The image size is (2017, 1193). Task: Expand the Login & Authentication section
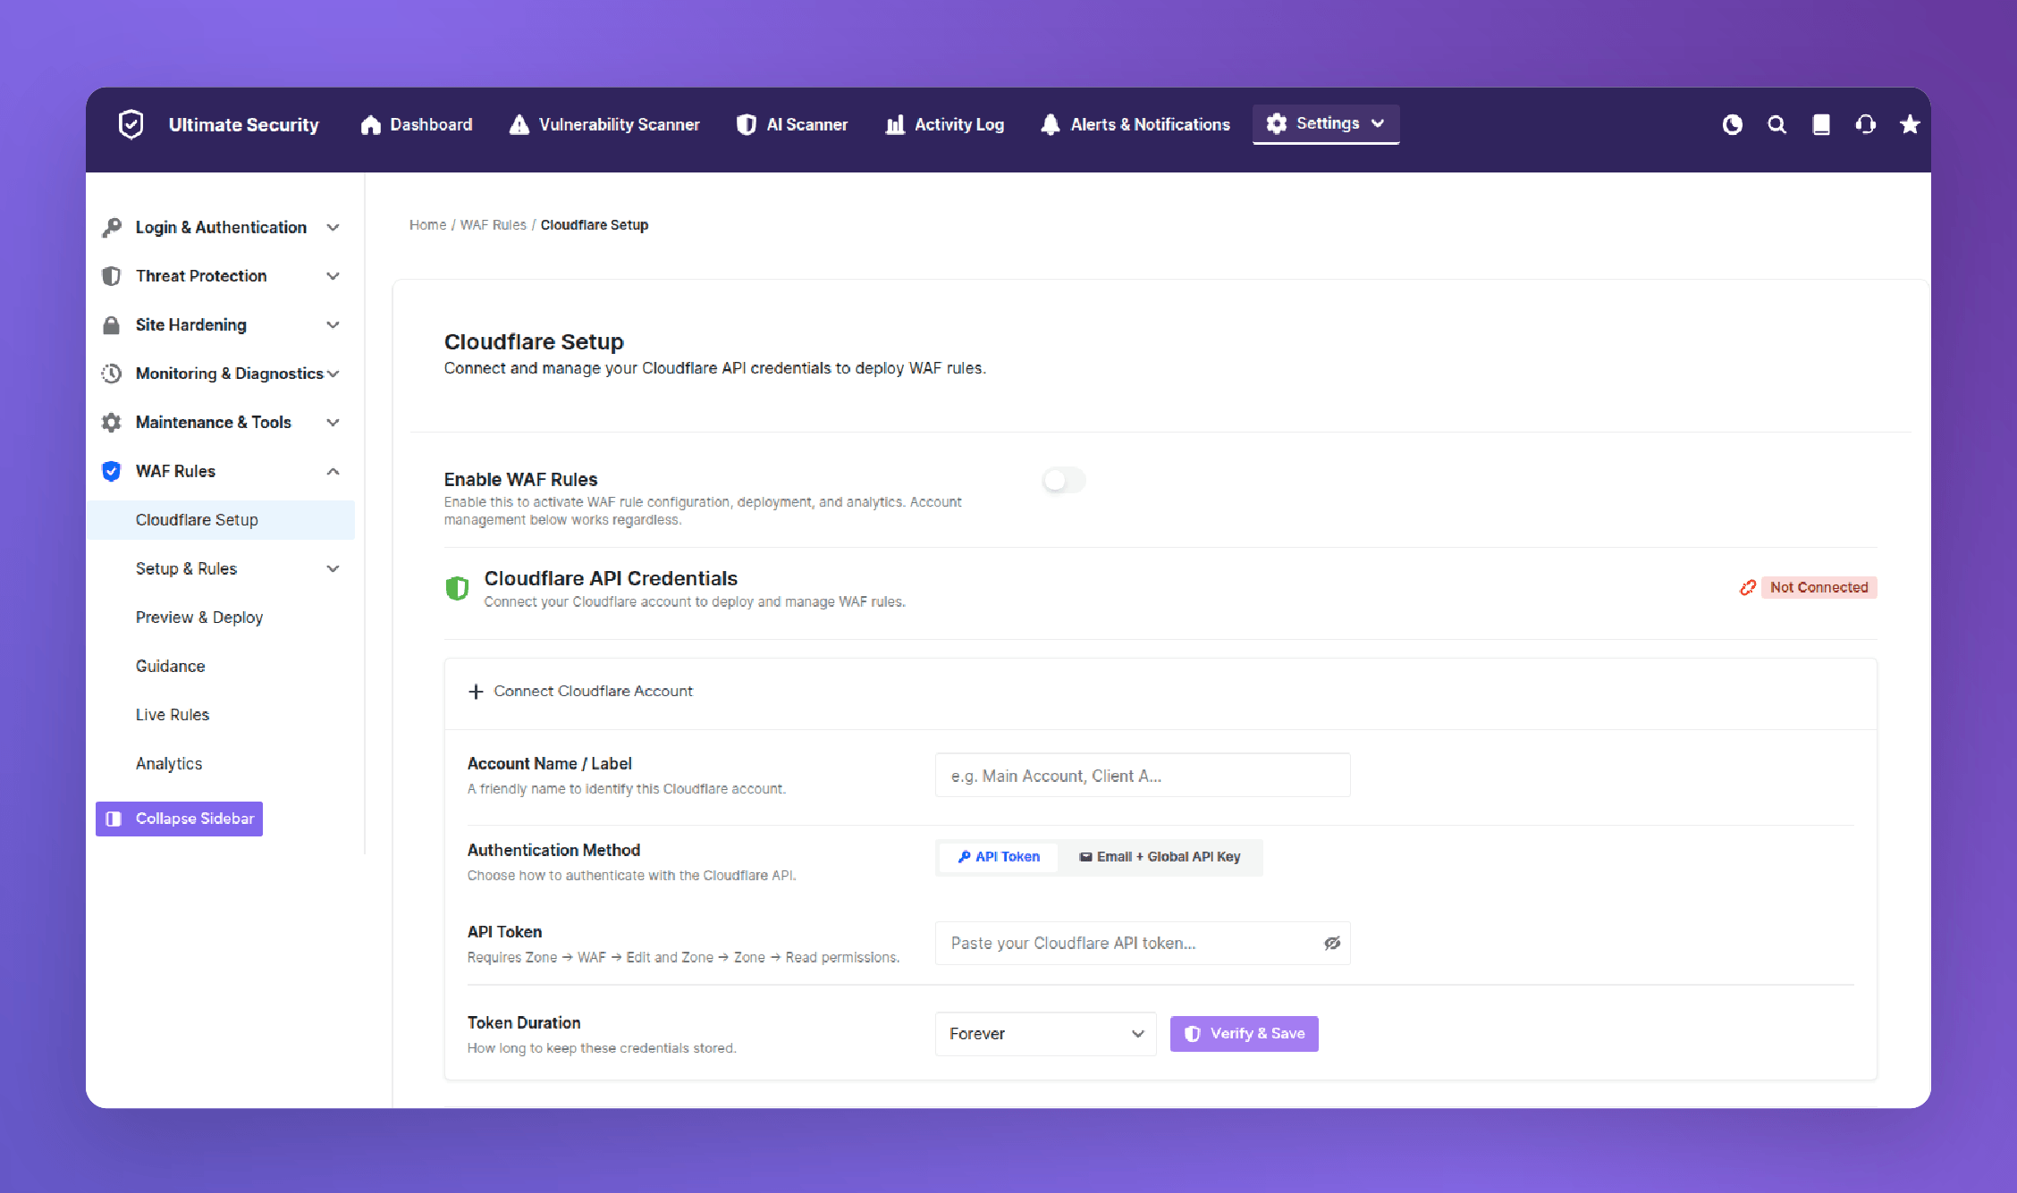(221, 227)
